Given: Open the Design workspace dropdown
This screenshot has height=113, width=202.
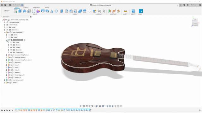Looking at the screenshot, I should (7, 11).
